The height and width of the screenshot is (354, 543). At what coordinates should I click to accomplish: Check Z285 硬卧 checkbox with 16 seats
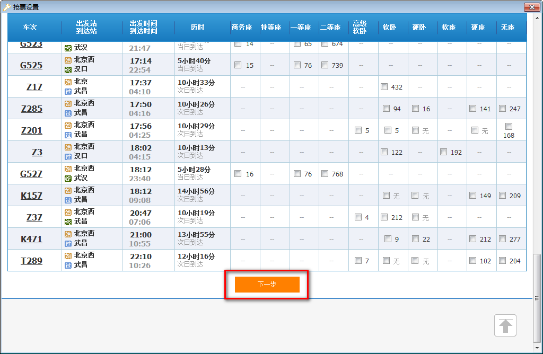tap(415, 109)
